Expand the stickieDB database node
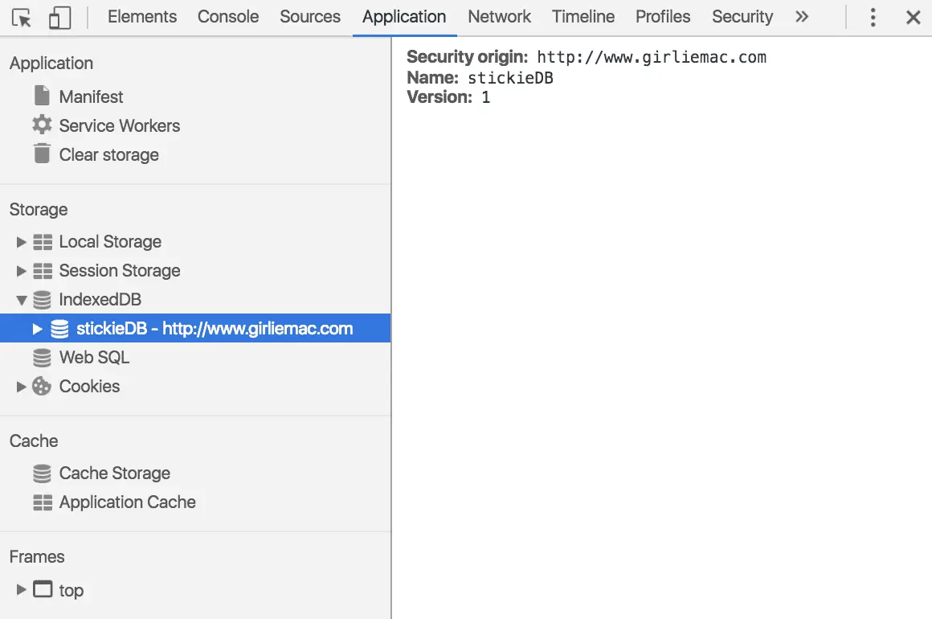Screen dimensions: 932x619 [38, 329]
